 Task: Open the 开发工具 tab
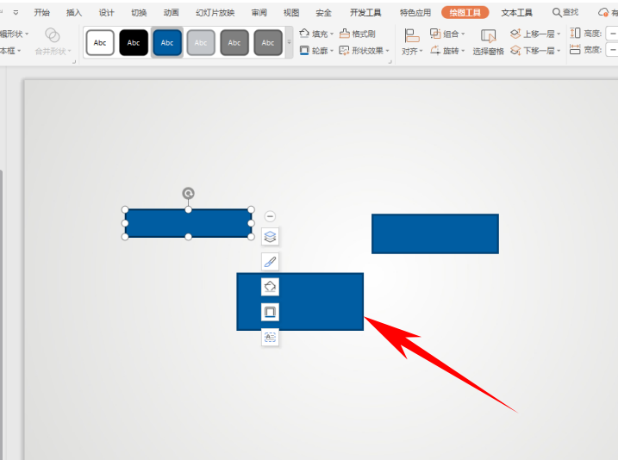(x=365, y=13)
